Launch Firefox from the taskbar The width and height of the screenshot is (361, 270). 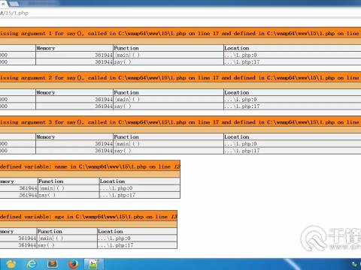point(73,264)
